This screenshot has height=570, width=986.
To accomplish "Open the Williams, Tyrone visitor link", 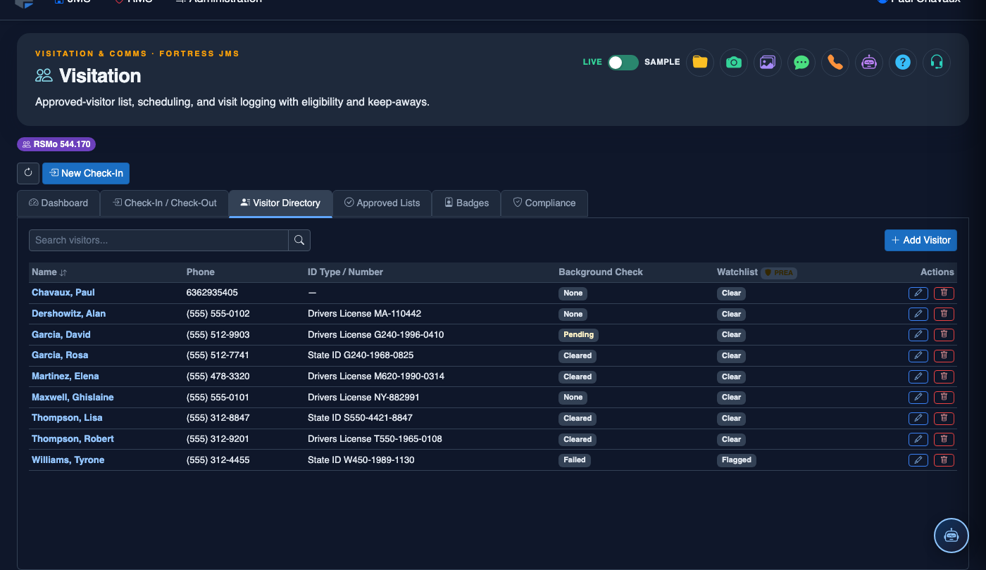I will 68,460.
